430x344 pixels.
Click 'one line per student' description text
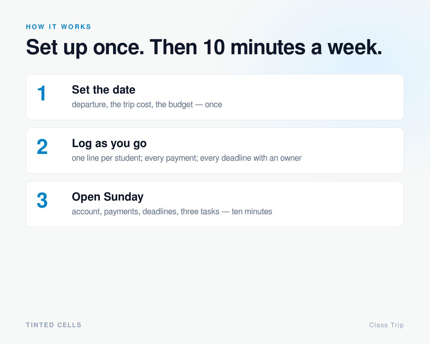pyautogui.click(x=106, y=158)
